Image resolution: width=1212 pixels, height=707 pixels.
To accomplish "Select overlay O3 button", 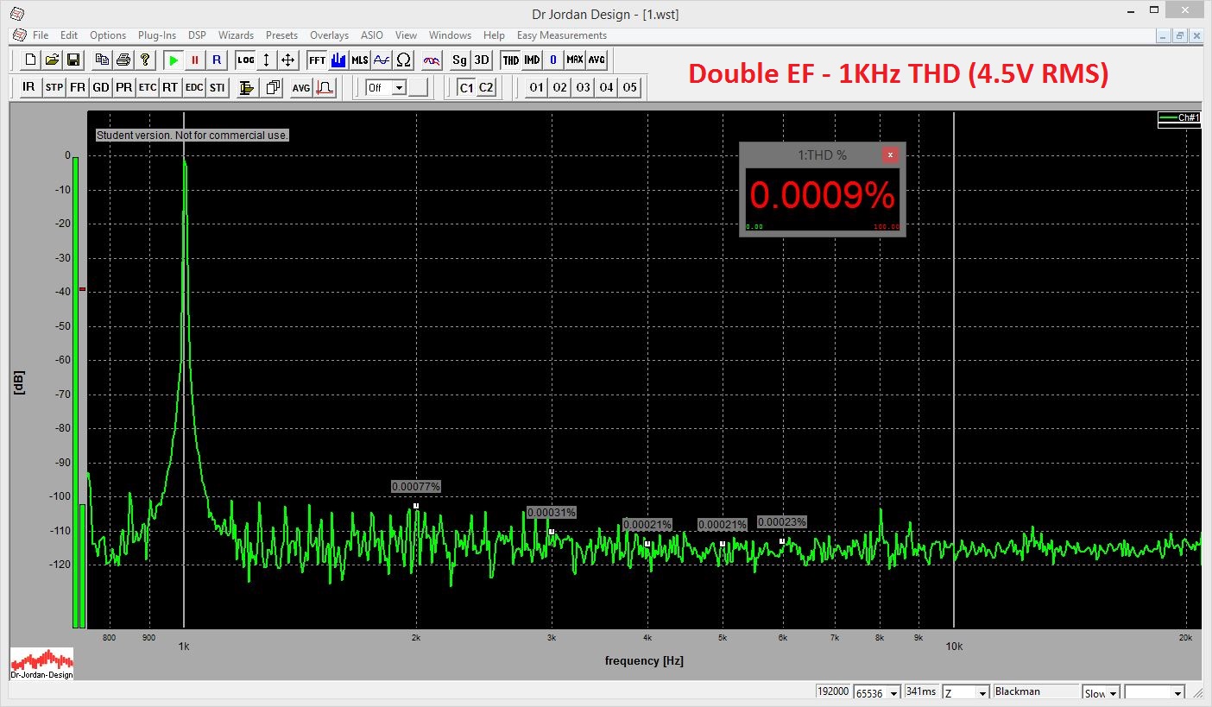I will [584, 87].
